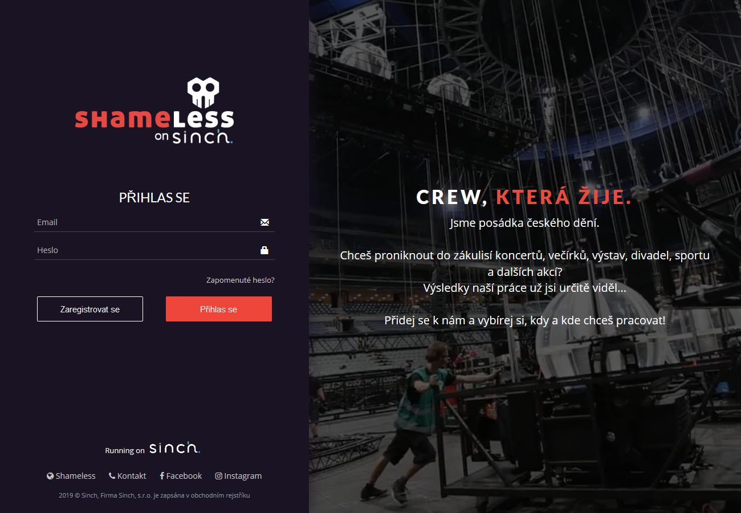The image size is (741, 513).
Task: Click the padlock icon in Heslo field
Action: [264, 250]
